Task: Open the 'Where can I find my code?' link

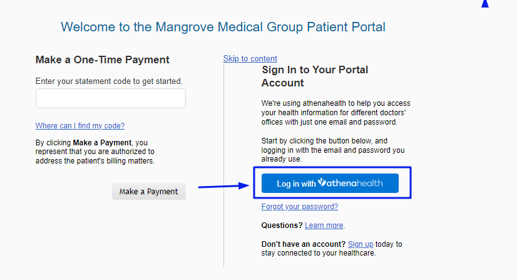Action: point(80,126)
